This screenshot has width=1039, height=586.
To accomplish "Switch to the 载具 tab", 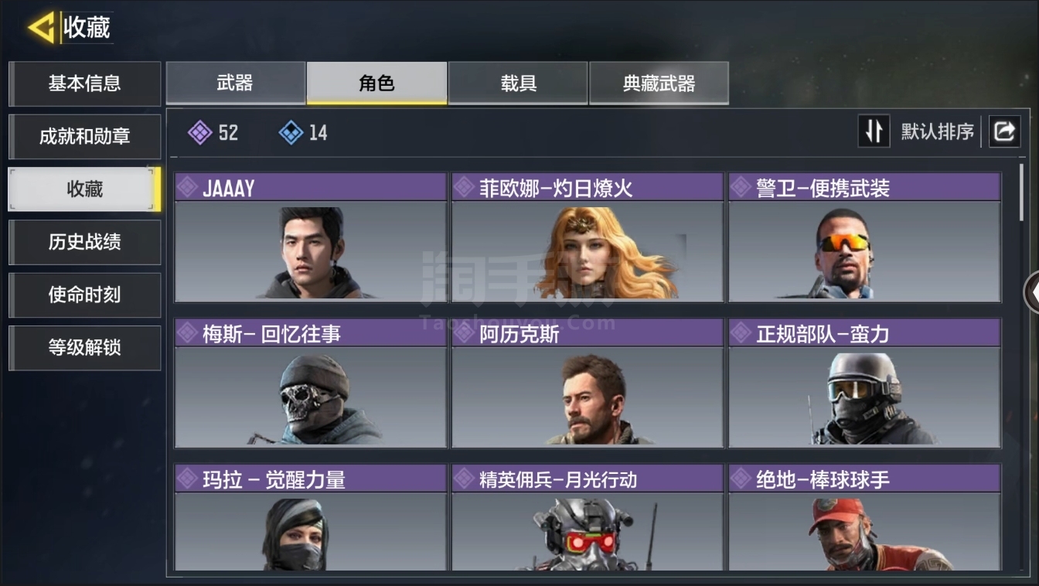I will pos(518,83).
